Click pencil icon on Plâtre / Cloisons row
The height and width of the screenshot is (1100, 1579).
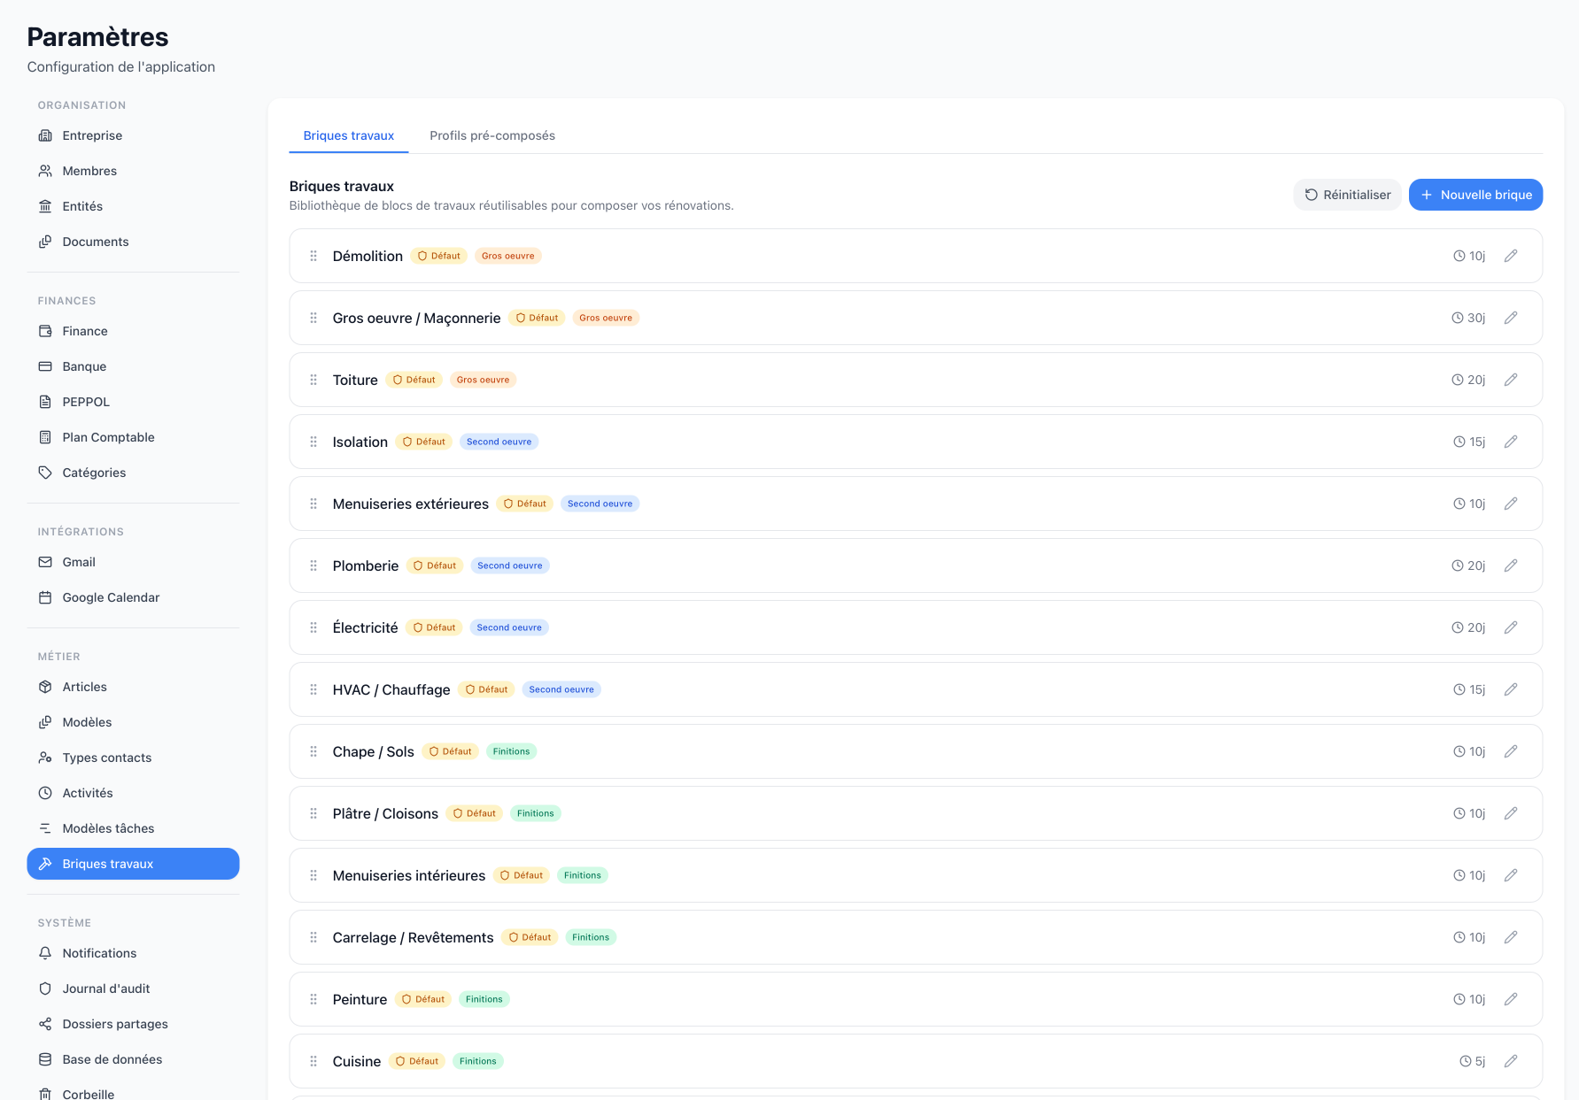point(1511,813)
